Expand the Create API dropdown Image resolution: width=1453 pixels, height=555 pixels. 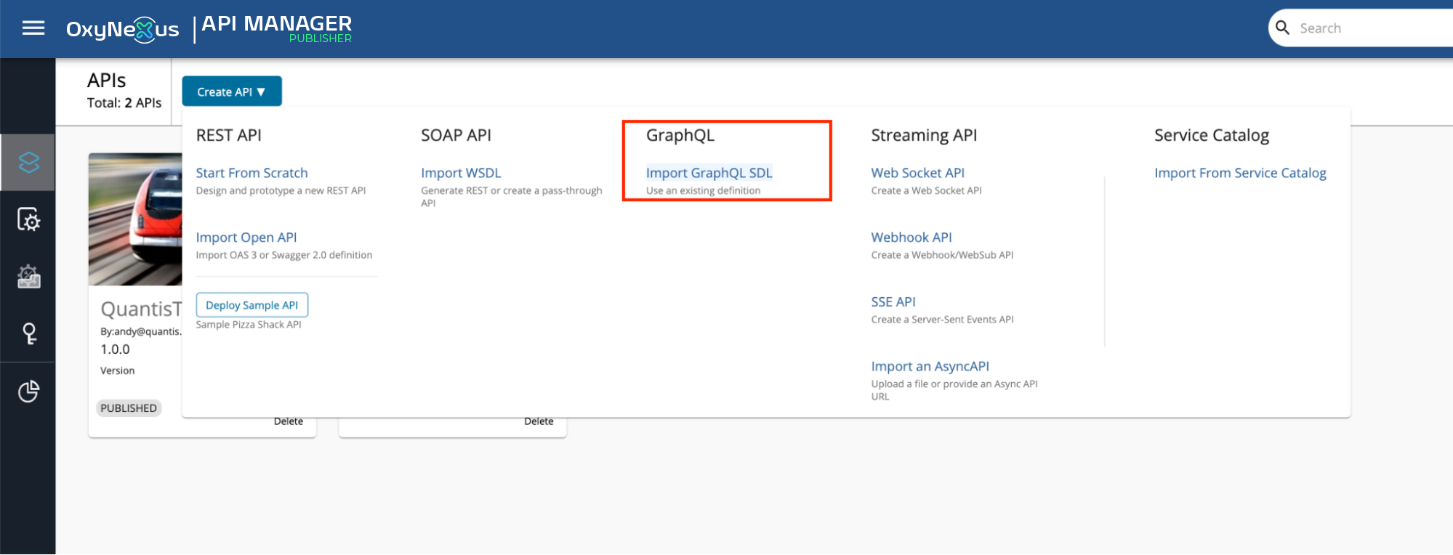pos(232,92)
